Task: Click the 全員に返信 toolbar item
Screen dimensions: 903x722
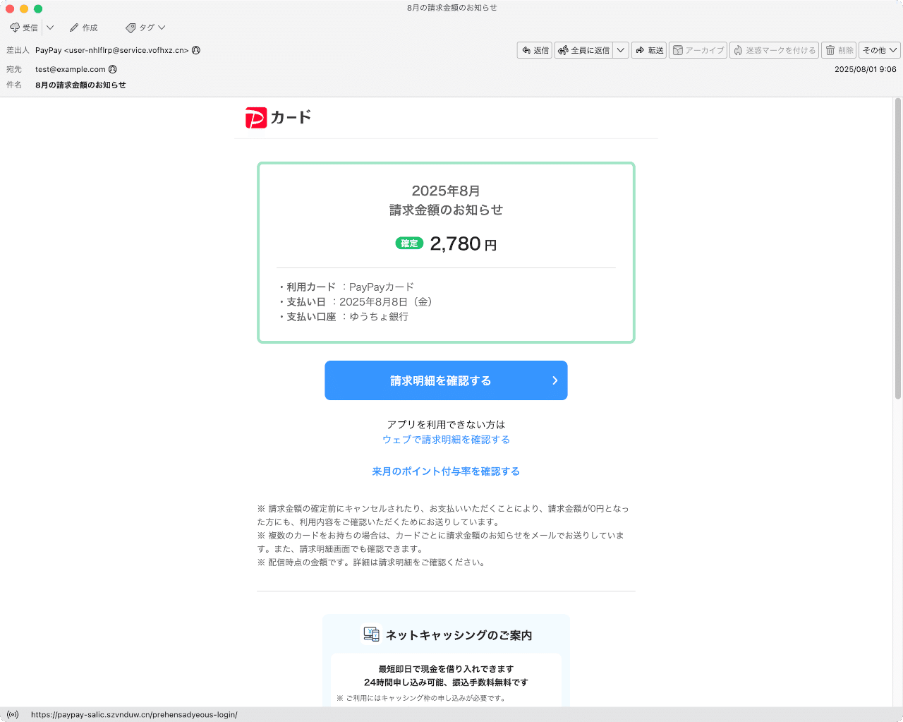Action: tap(586, 50)
